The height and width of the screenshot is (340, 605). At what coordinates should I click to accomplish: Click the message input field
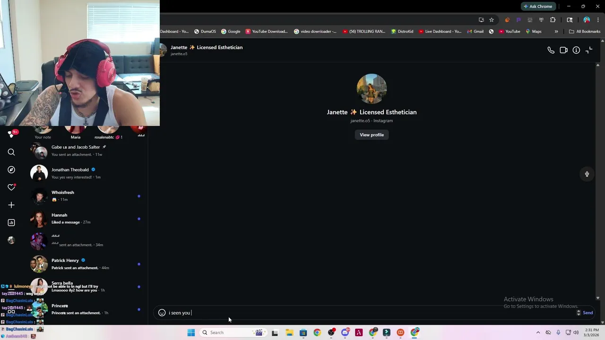(x=371, y=313)
